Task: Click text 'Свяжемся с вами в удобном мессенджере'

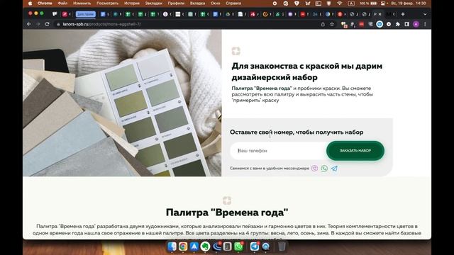Action: click(270, 169)
